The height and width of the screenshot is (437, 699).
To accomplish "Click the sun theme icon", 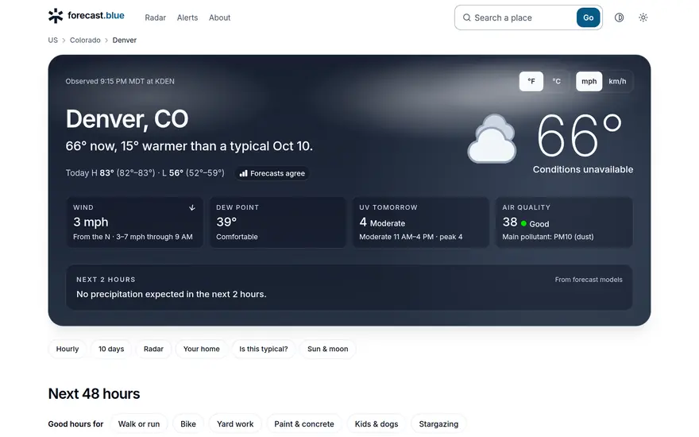I will (643, 17).
